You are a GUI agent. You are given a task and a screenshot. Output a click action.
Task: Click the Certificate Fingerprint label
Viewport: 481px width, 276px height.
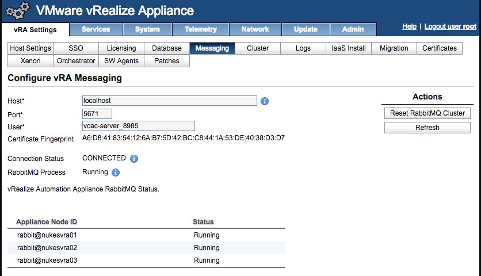40,139
